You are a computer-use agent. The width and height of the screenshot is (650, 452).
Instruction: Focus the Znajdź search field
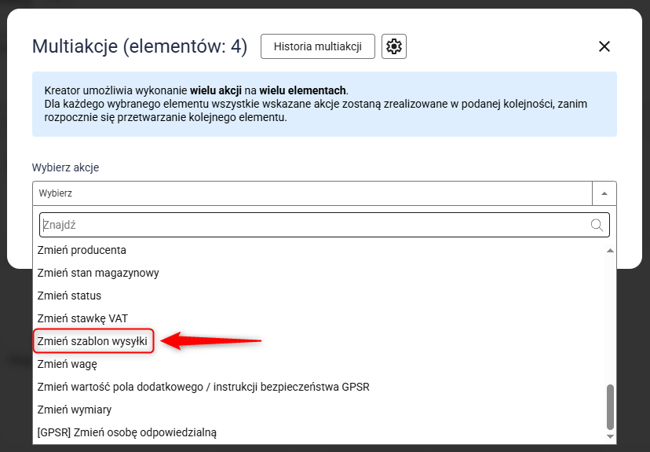(314, 225)
